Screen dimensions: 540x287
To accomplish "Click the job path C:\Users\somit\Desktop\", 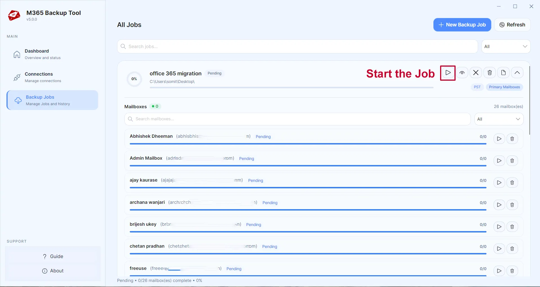I will (172, 82).
